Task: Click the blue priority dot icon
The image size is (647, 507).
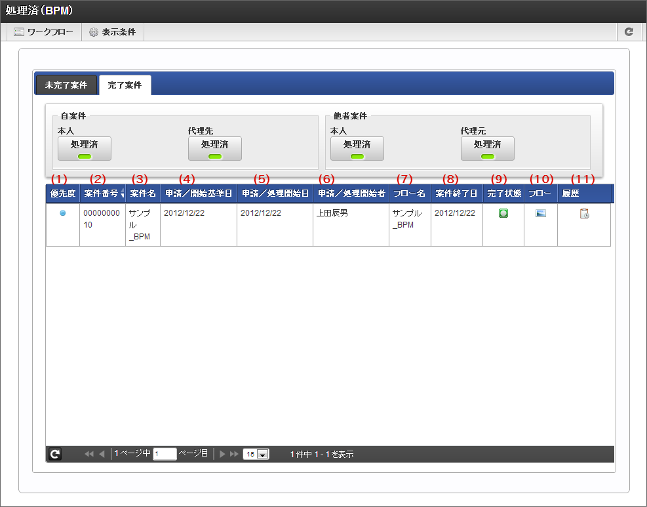Action: click(x=63, y=213)
